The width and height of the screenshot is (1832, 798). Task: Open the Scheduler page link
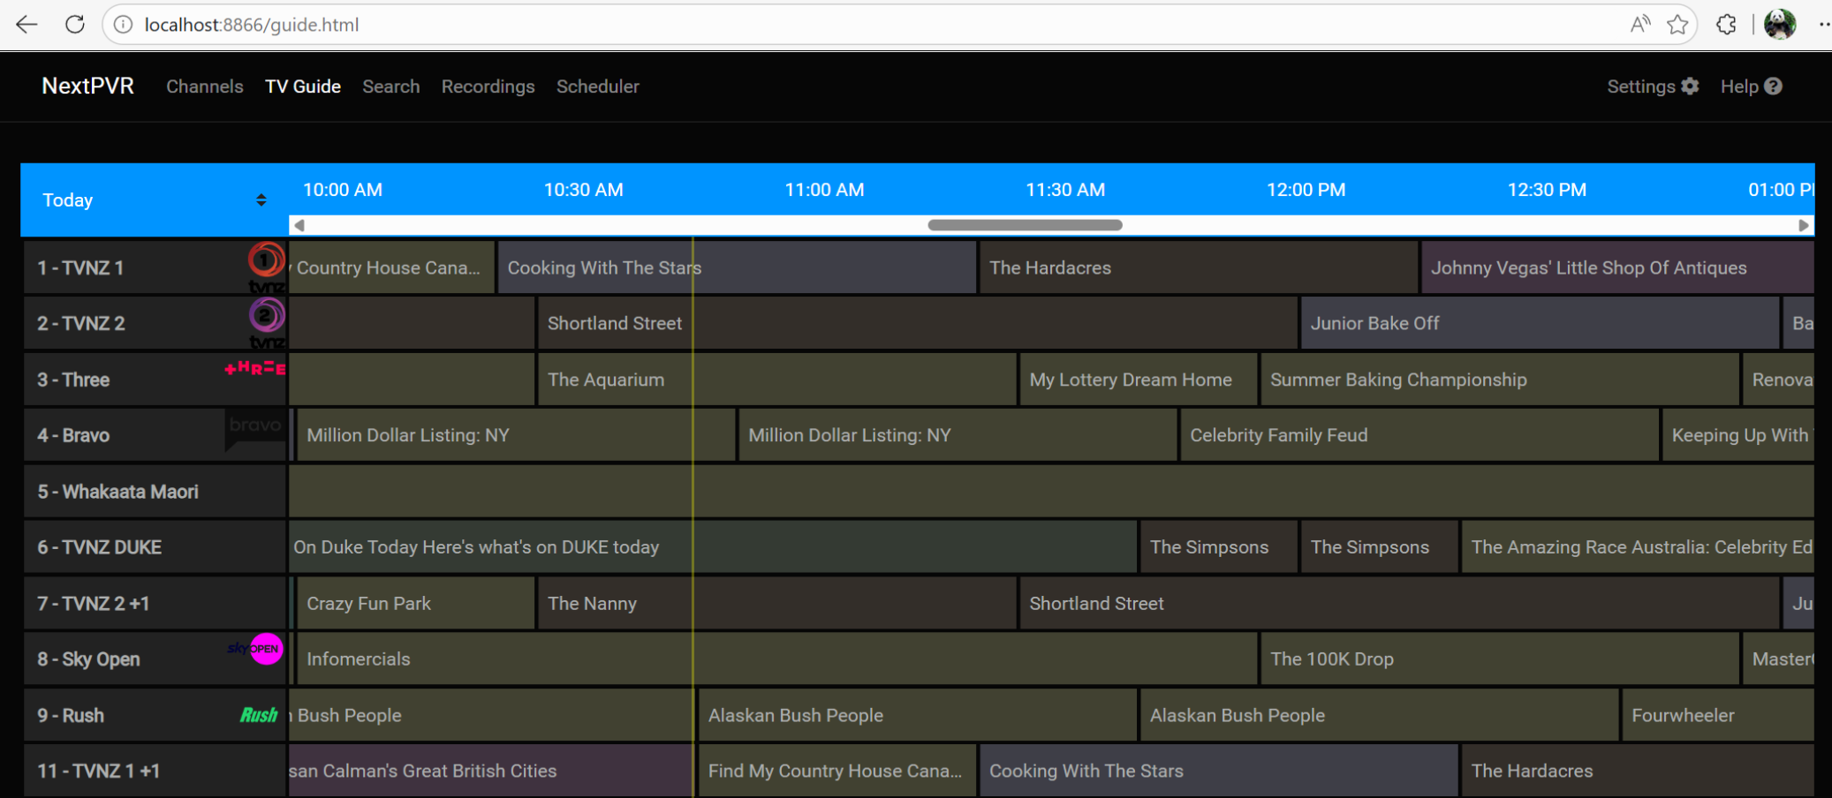(598, 86)
